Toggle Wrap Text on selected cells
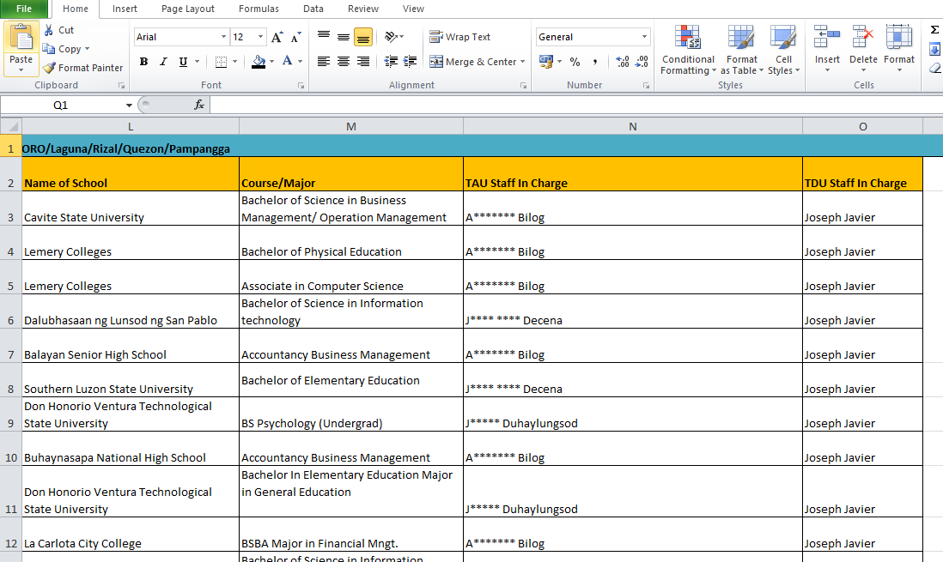This screenshot has width=943, height=562. point(460,37)
